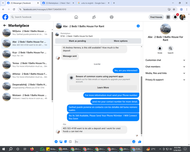Image resolution: width=190 pixels, height=152 pixels.
Task: Click Find friends button
Action: pyautogui.click(x=156, y=17)
